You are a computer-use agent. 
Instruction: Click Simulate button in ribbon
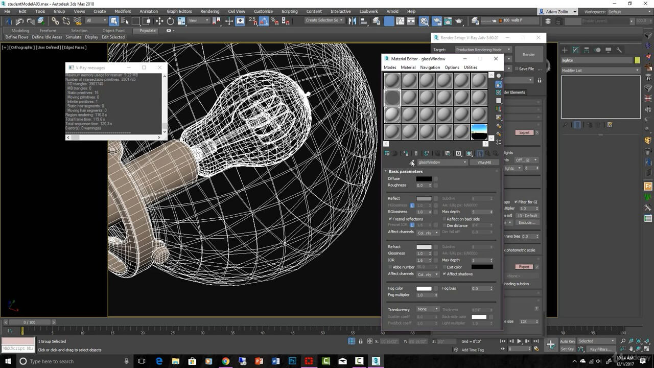[74, 37]
